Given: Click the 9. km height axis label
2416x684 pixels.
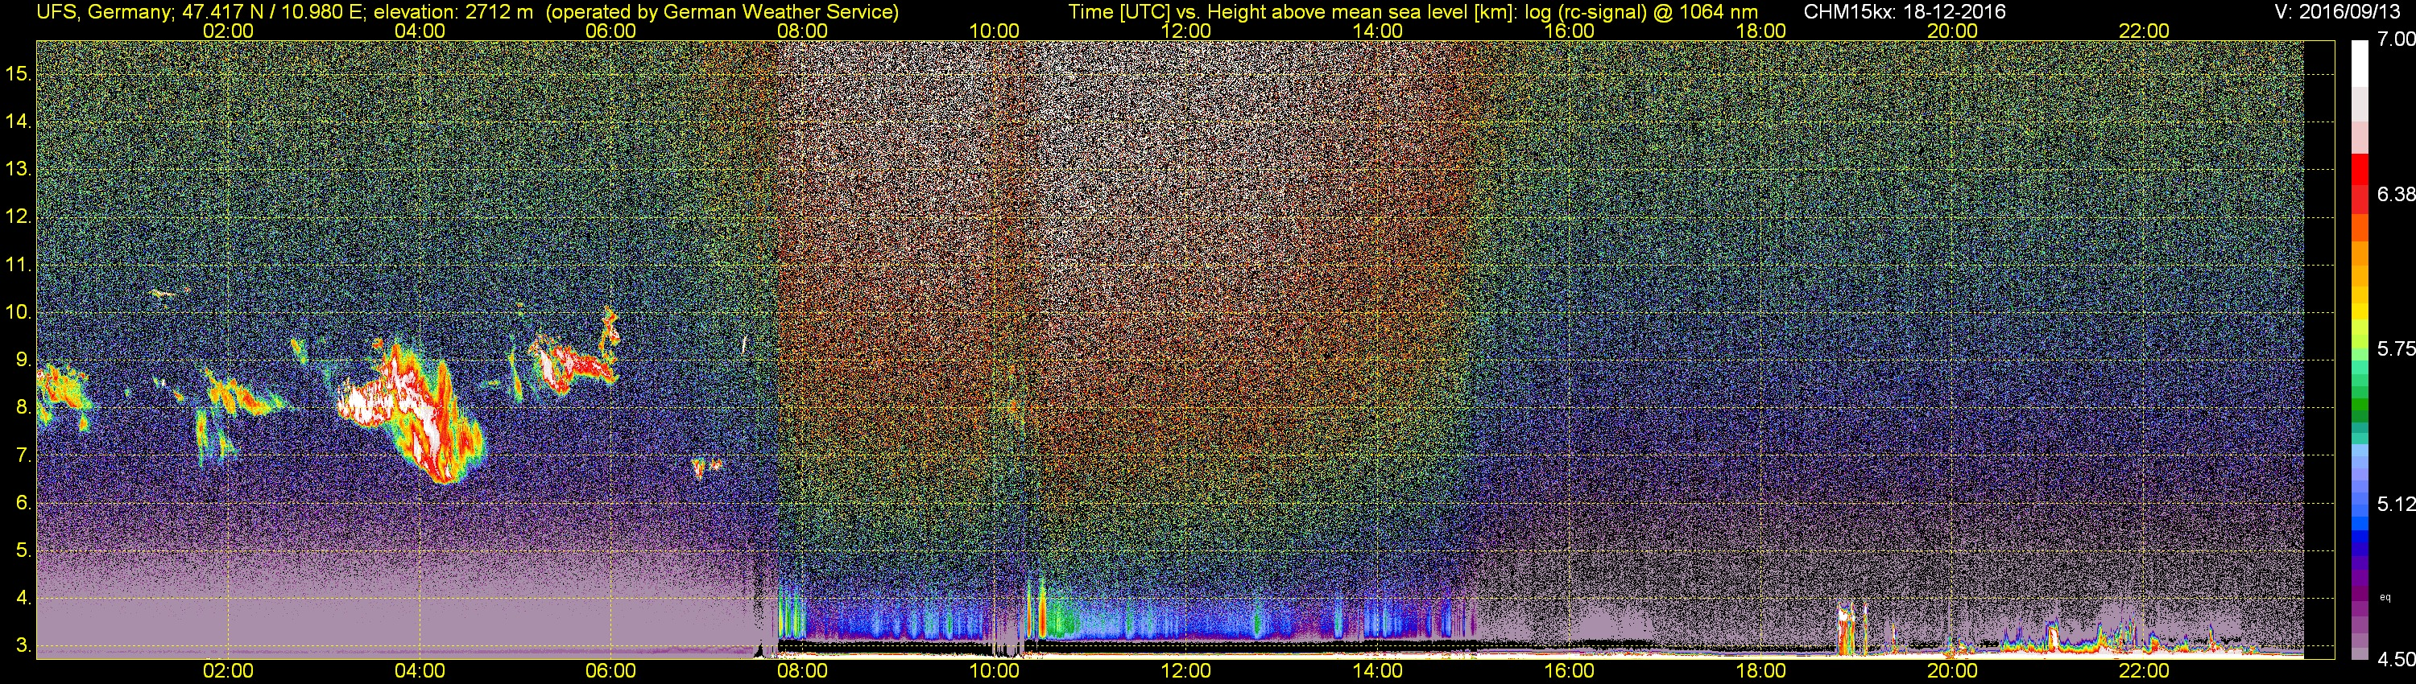Looking at the screenshot, I should (23, 360).
